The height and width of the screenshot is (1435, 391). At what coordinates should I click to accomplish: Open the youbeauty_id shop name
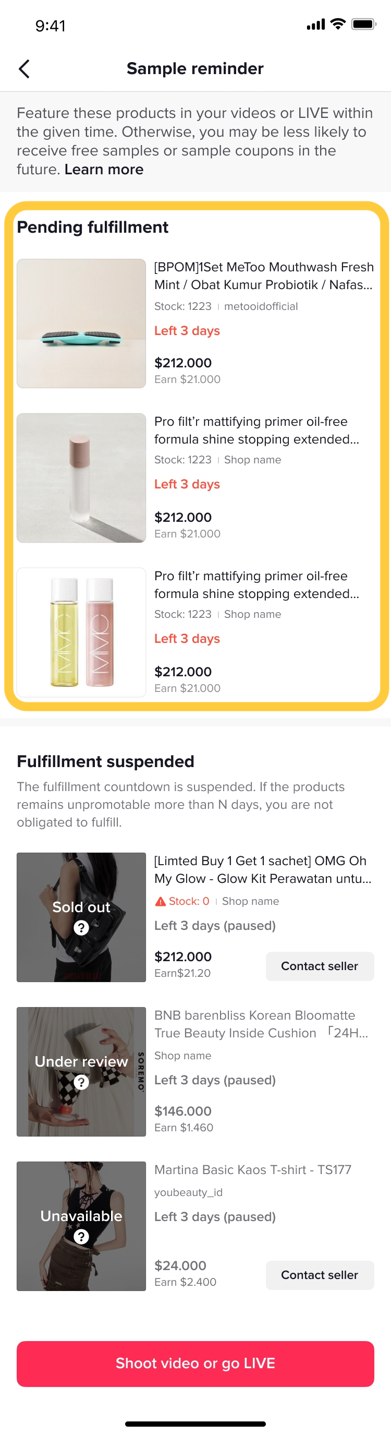188,1192
